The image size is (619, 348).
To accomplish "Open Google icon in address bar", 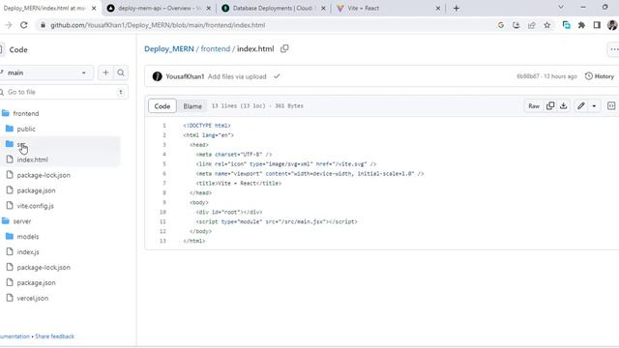I will point(501,25).
